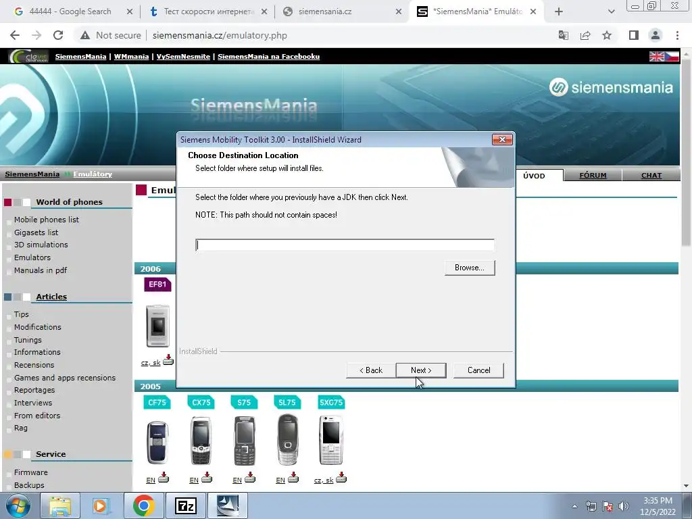Open the Chrome profile avatar
Image resolution: width=692 pixels, height=519 pixels.
click(x=656, y=35)
